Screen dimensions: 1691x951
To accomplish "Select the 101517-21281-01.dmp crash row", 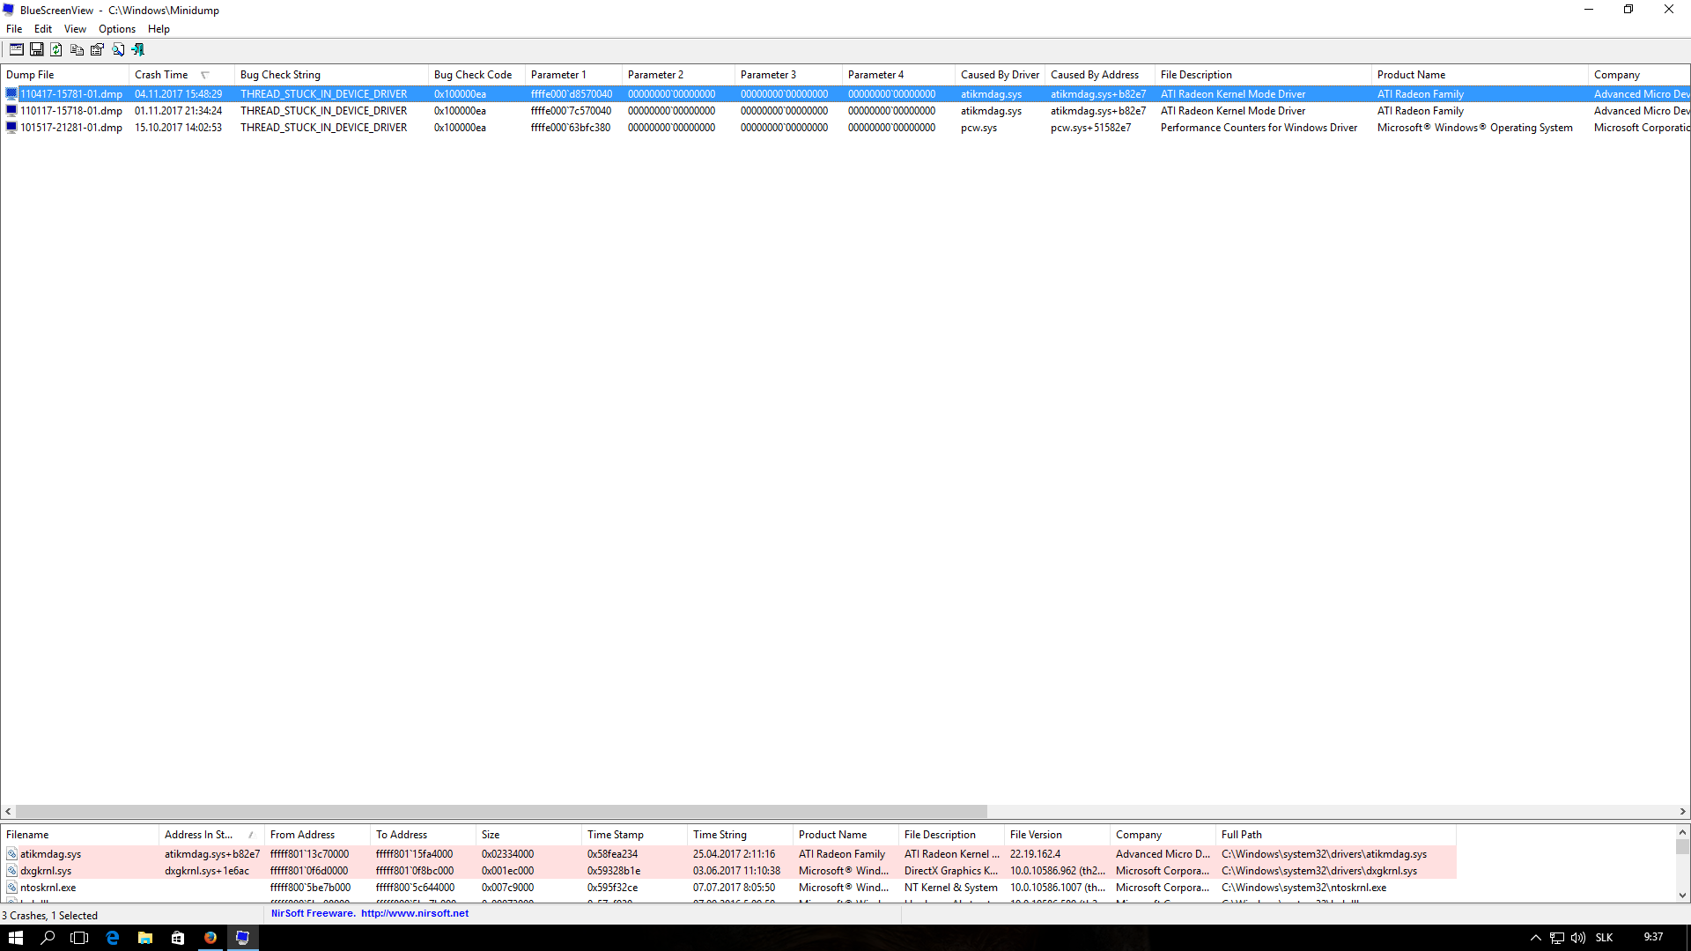I will 70,128.
